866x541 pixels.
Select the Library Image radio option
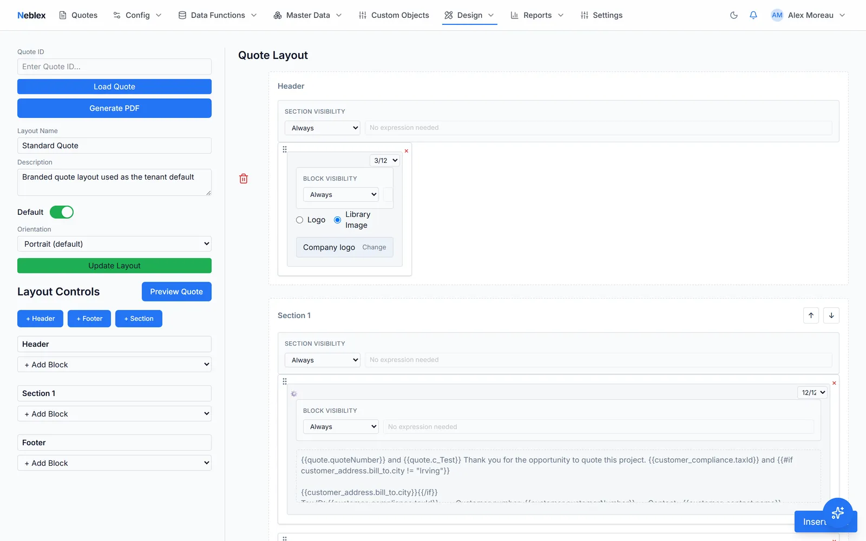click(x=338, y=220)
